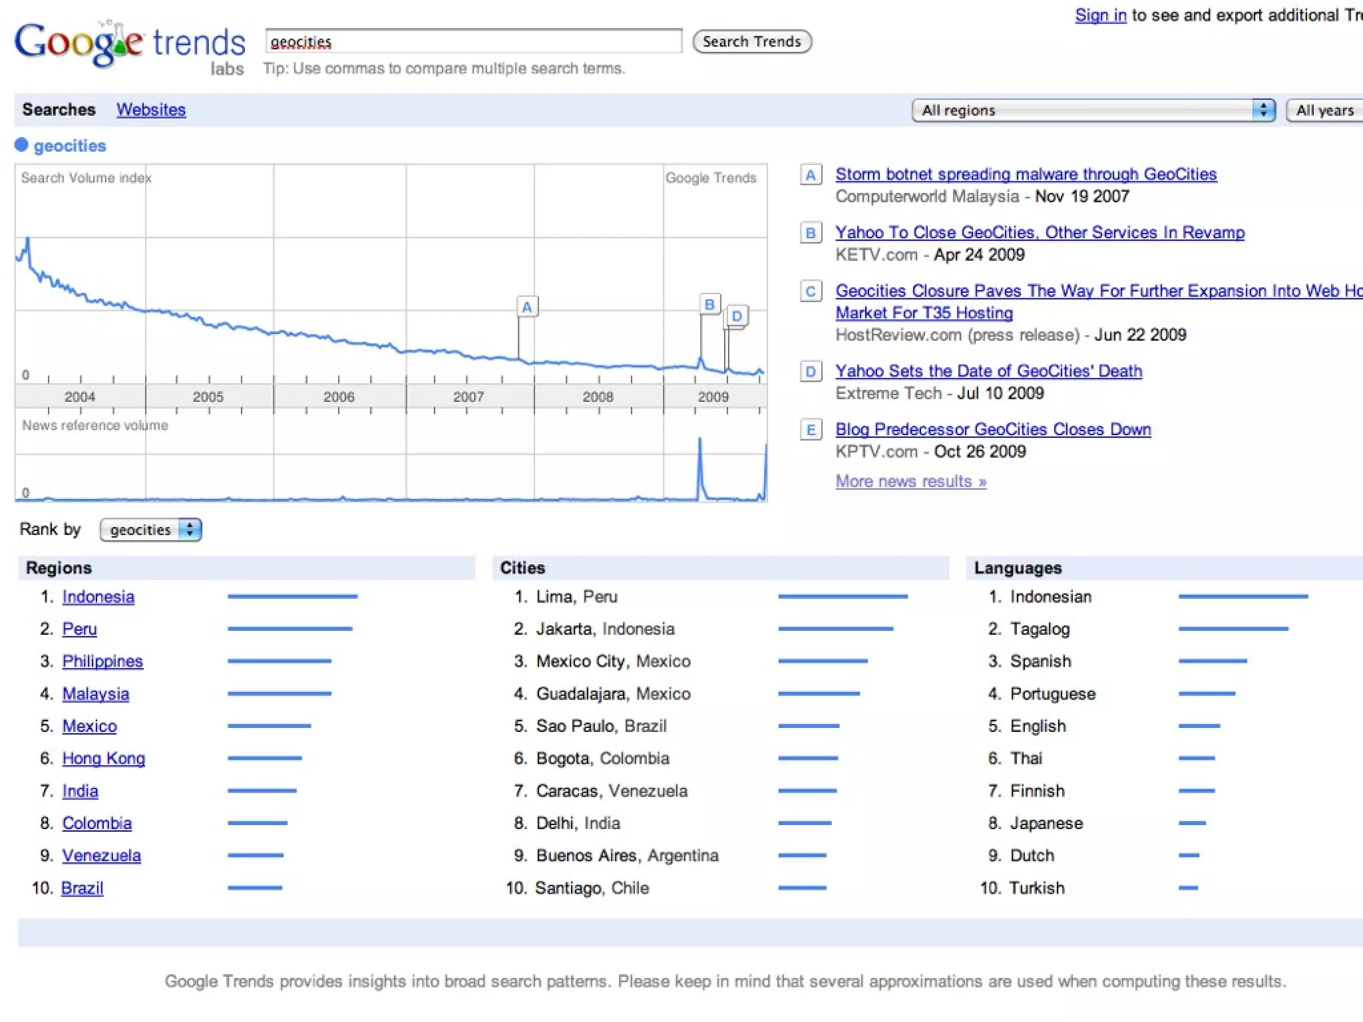Image resolution: width=1363 pixels, height=1022 pixels.
Task: Open the All years dropdown
Action: point(1324,110)
